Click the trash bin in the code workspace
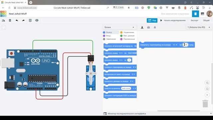 (205, 104)
